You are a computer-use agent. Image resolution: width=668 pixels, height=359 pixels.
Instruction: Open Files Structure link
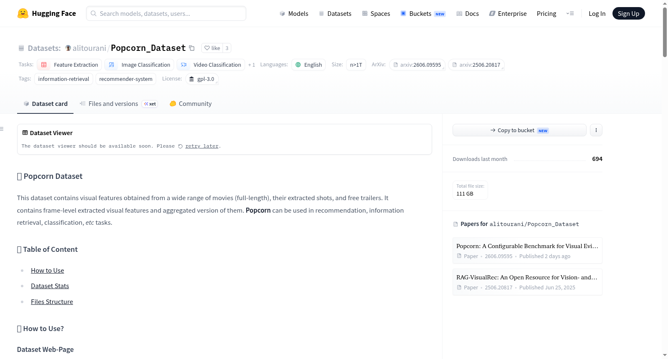click(x=52, y=302)
